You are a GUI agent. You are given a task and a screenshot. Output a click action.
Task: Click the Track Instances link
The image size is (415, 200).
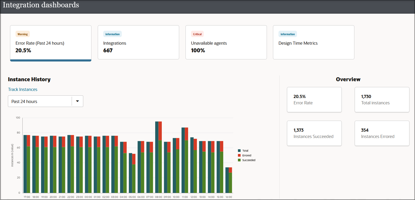[x=23, y=89]
